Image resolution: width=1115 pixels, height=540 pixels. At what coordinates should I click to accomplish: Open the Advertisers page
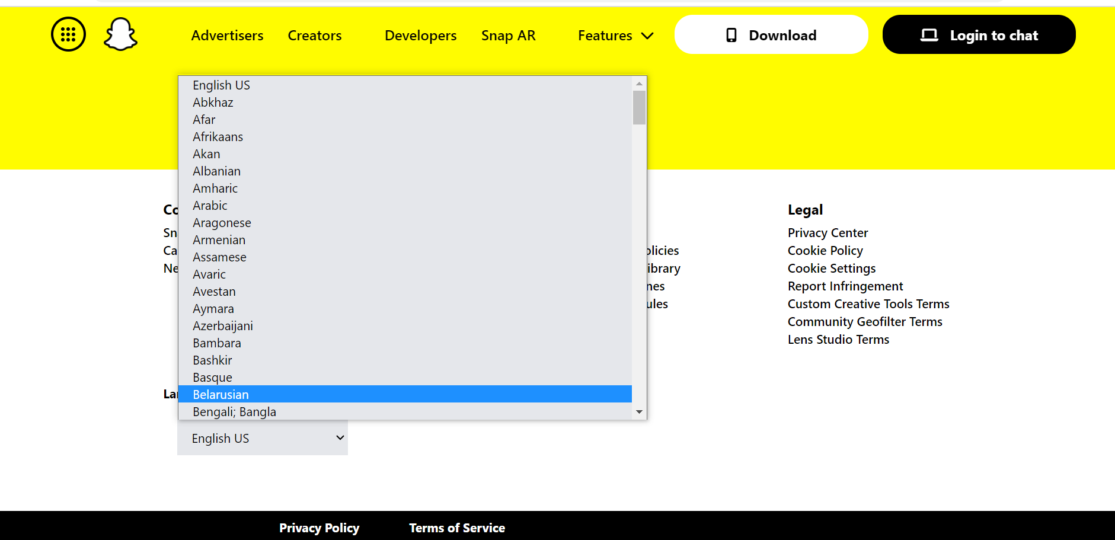pos(227,36)
